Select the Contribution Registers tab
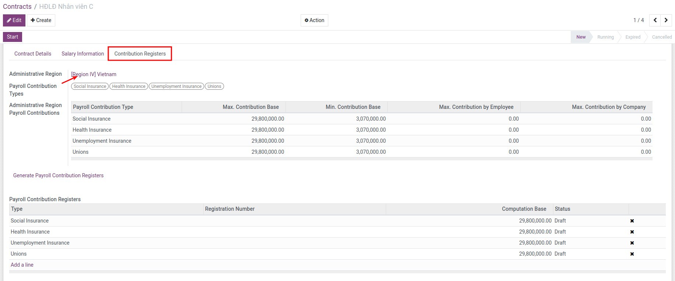The height and width of the screenshot is (281, 675). coord(140,54)
